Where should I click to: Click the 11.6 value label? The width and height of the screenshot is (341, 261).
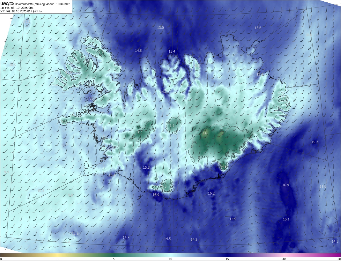coord(323,187)
